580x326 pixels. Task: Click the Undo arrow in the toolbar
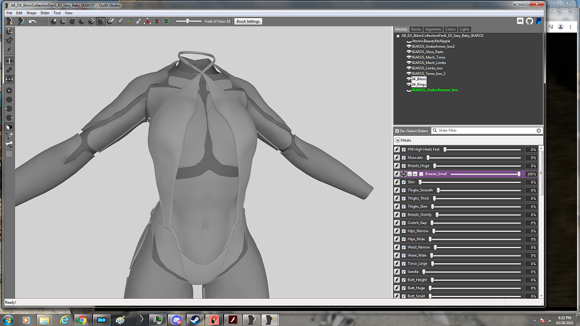pos(32,22)
